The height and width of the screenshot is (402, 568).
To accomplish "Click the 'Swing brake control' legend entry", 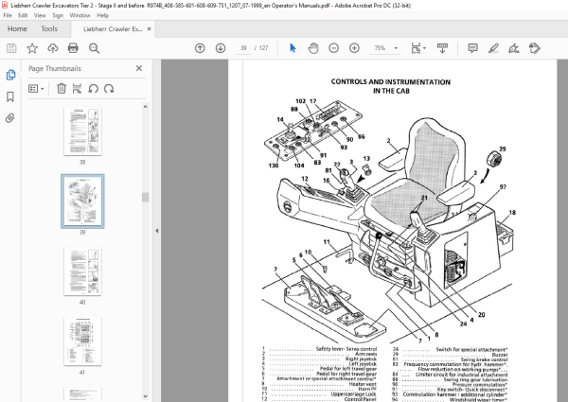I will 485,359.
